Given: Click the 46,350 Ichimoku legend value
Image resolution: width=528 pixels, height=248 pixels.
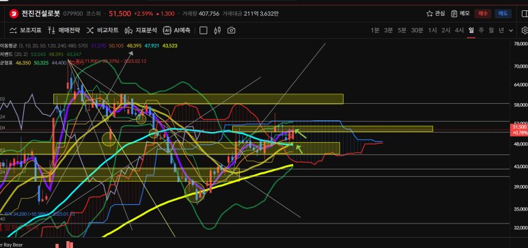Looking at the screenshot, I should pos(23,63).
